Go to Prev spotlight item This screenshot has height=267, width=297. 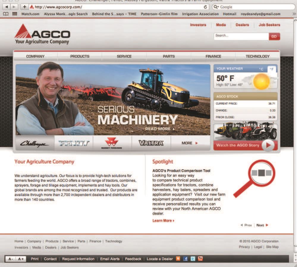(246, 225)
